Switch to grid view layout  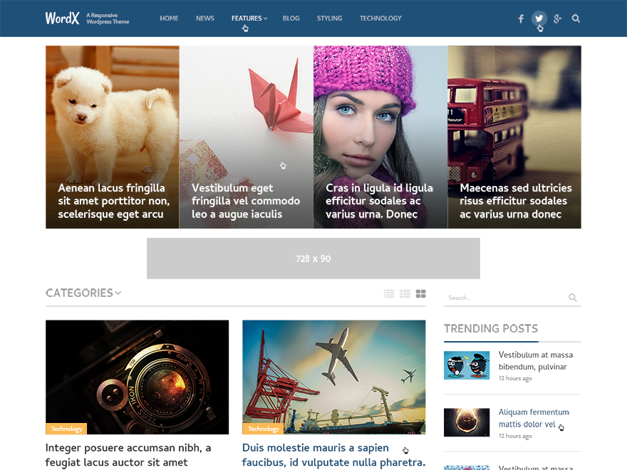pyautogui.click(x=420, y=293)
